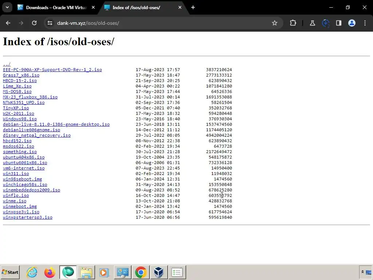The height and width of the screenshot is (280, 373).
Task: Open VirtualBox from the taskbar
Action: coord(159,272)
